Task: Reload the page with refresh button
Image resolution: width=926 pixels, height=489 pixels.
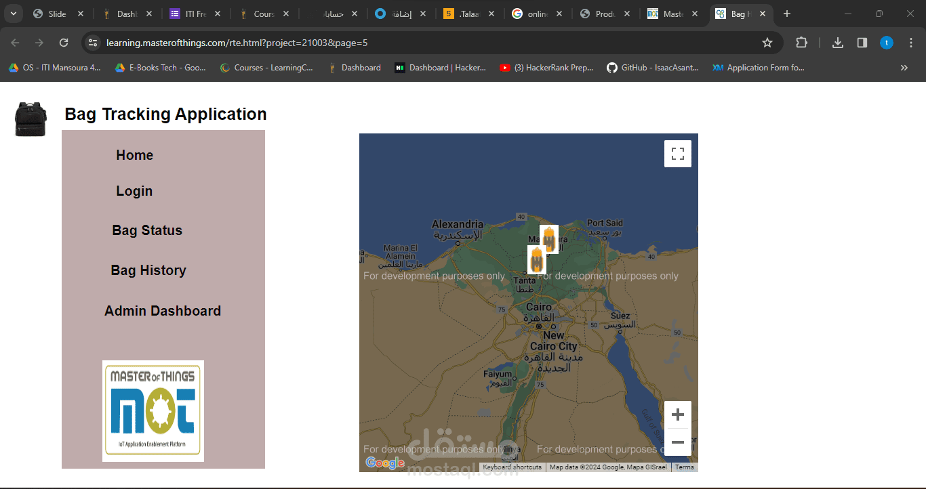Action: 64,43
